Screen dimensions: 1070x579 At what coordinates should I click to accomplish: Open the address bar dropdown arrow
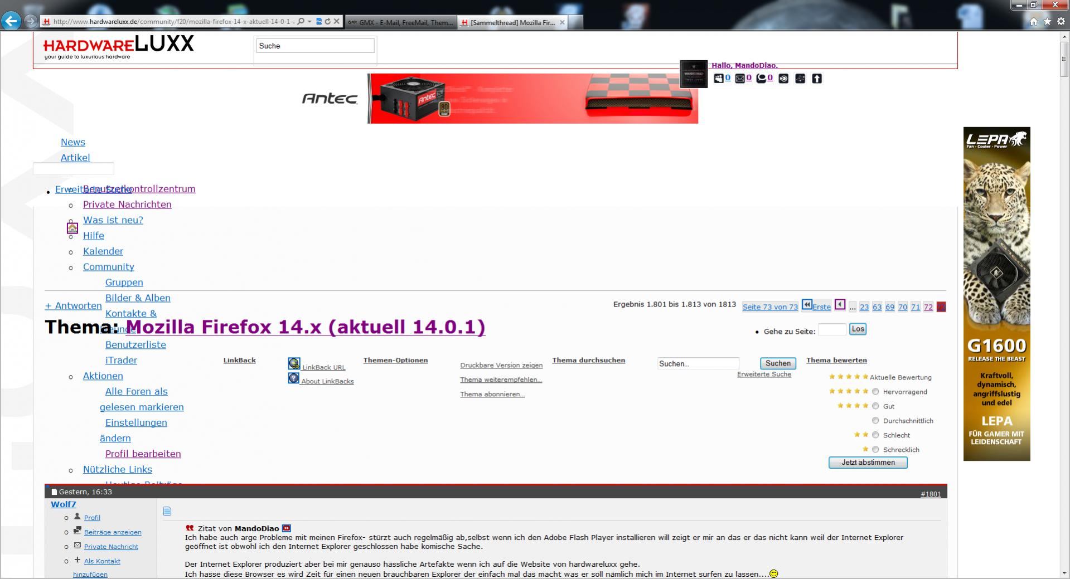(309, 22)
